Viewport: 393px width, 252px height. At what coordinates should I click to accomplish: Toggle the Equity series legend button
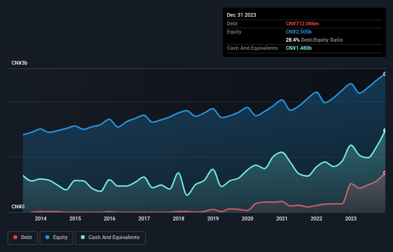(x=56, y=238)
